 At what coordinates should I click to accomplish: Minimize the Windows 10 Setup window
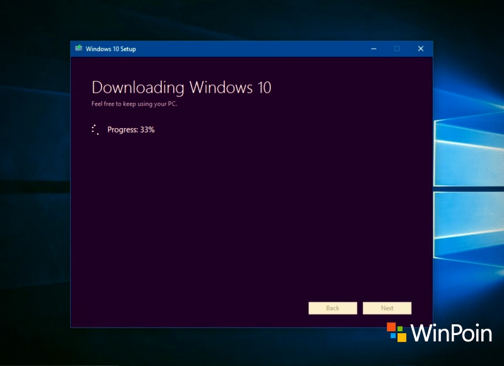374,49
